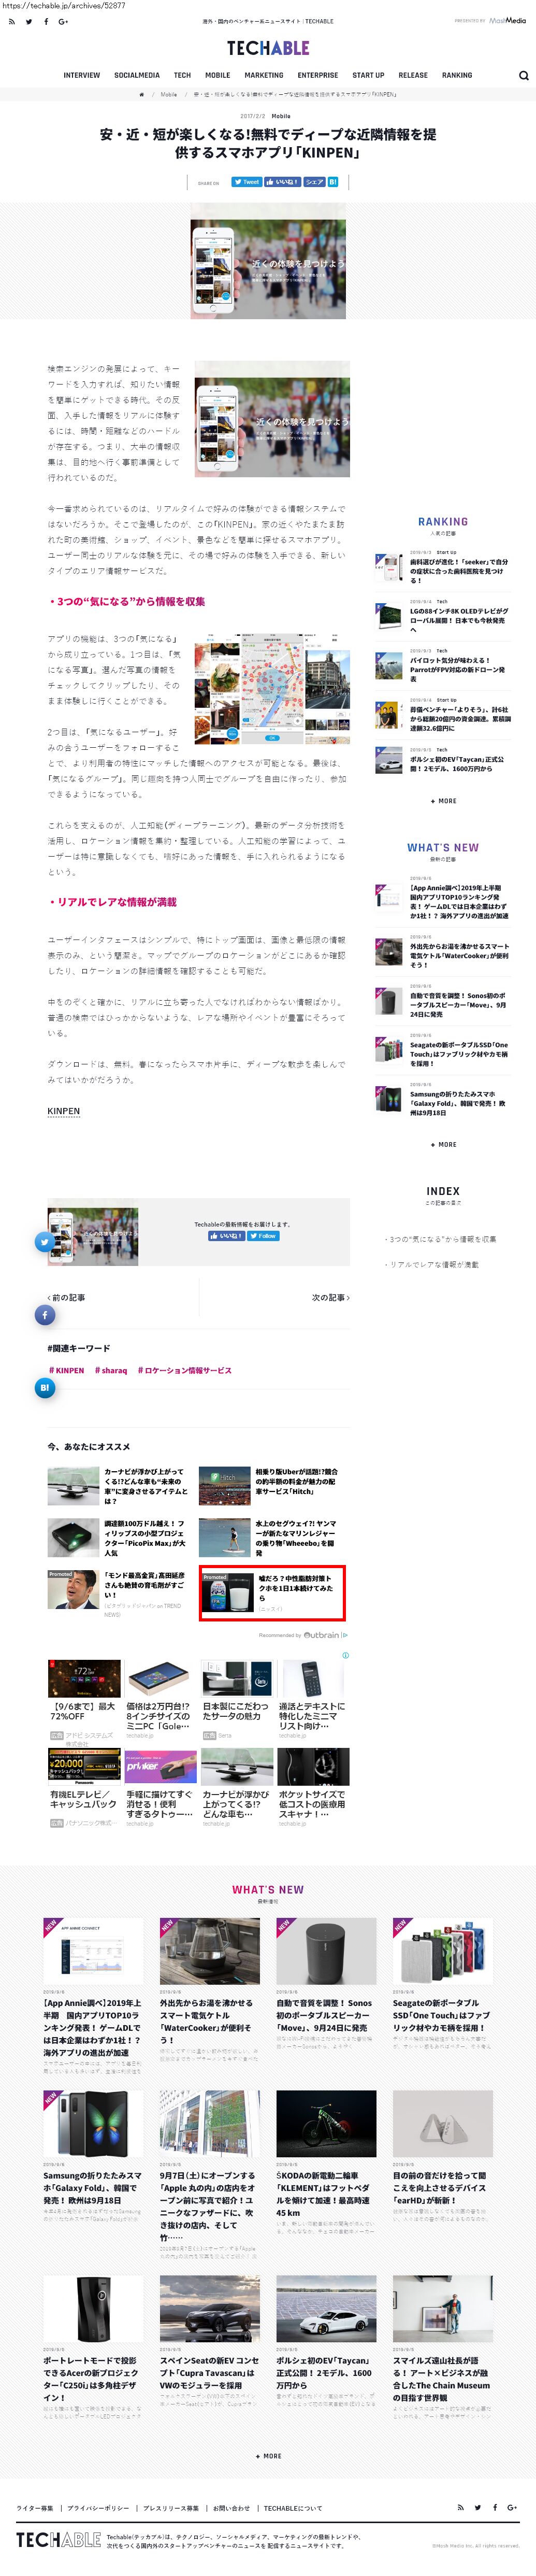Go to 前の記事 previous article
Screen dimensions: 536x2576
pyautogui.click(x=66, y=1298)
